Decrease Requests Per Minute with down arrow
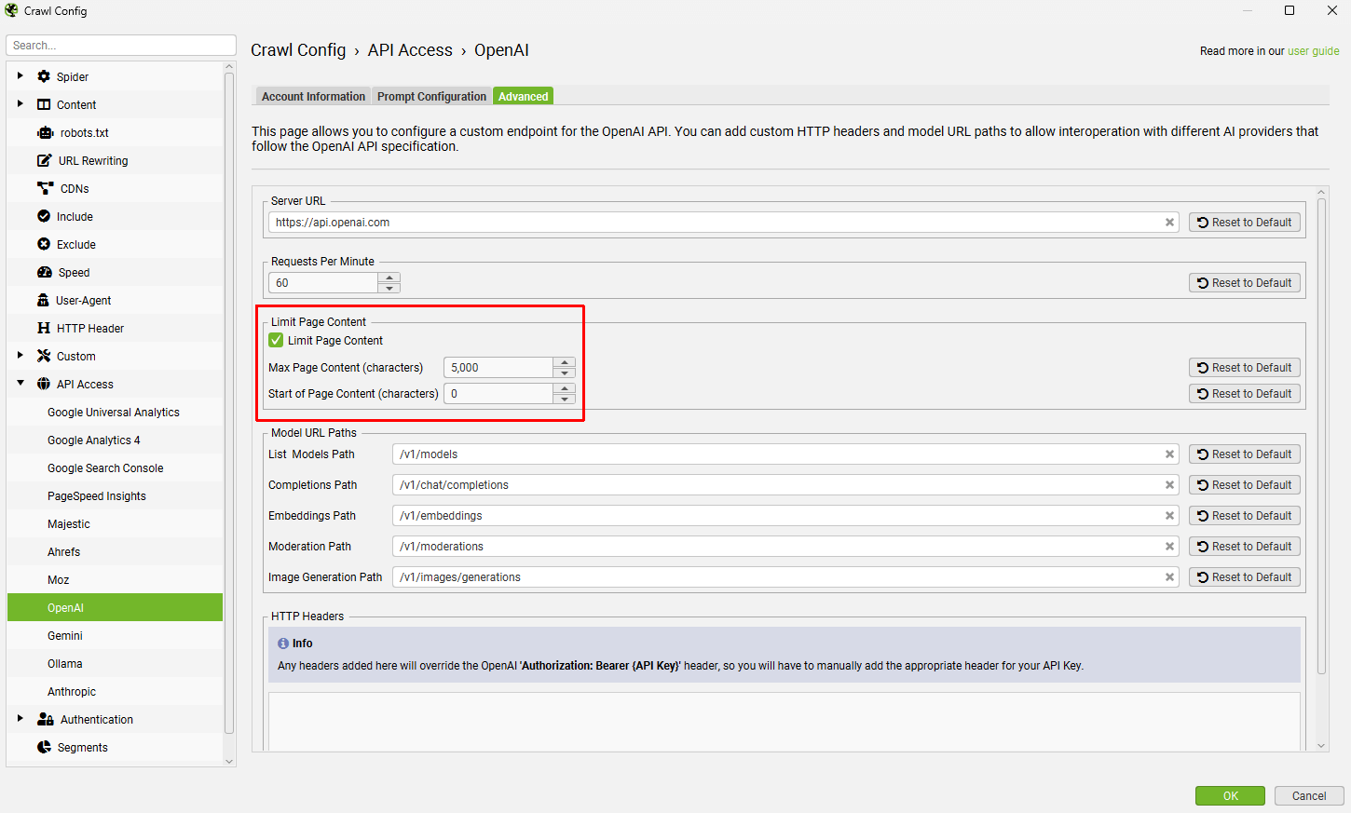Viewport: 1351px width, 813px height. pos(389,288)
